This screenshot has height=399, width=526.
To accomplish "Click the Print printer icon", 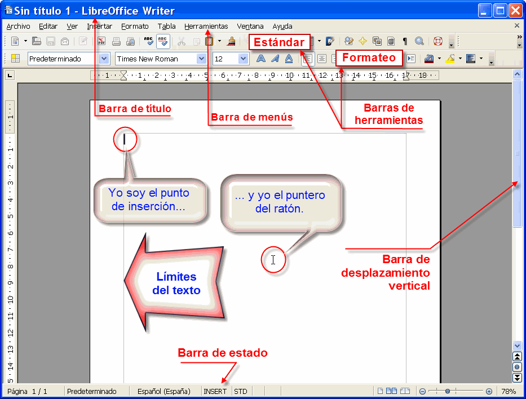I will point(116,41).
